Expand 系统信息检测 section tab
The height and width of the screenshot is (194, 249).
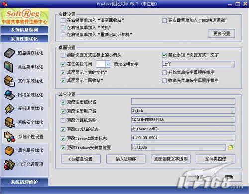point(24,30)
